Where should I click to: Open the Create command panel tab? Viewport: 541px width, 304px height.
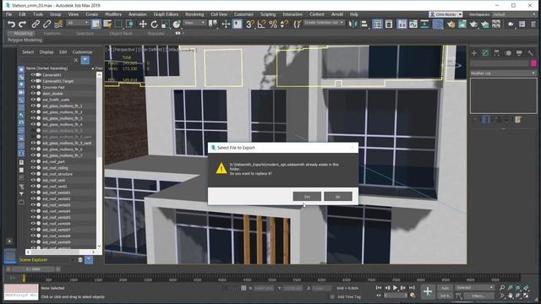(x=474, y=52)
